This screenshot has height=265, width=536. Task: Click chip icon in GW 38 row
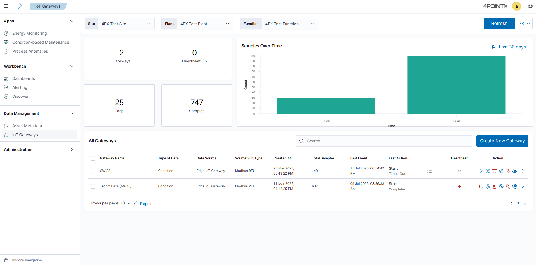(515, 171)
